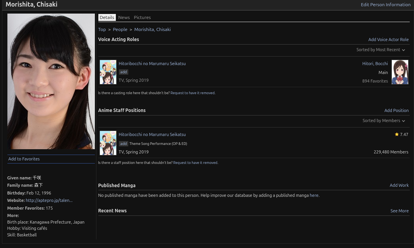
Task: Click Birthday: Feb 12, 1996 text
Action: [29, 193]
